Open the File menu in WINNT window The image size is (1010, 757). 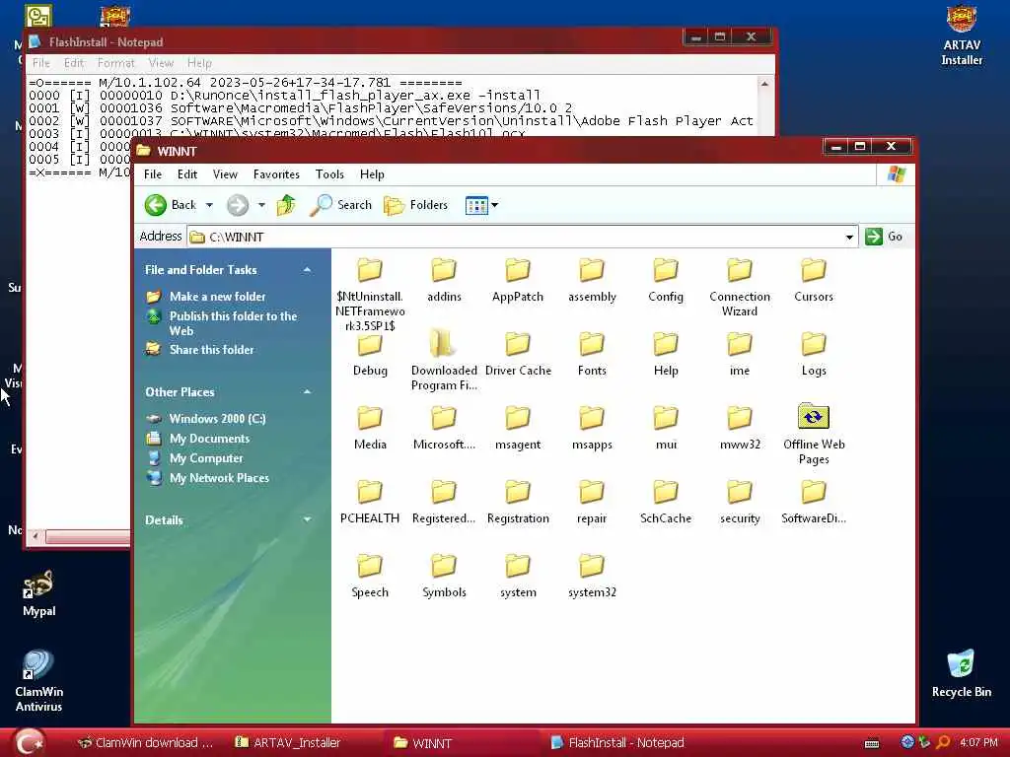[153, 174]
